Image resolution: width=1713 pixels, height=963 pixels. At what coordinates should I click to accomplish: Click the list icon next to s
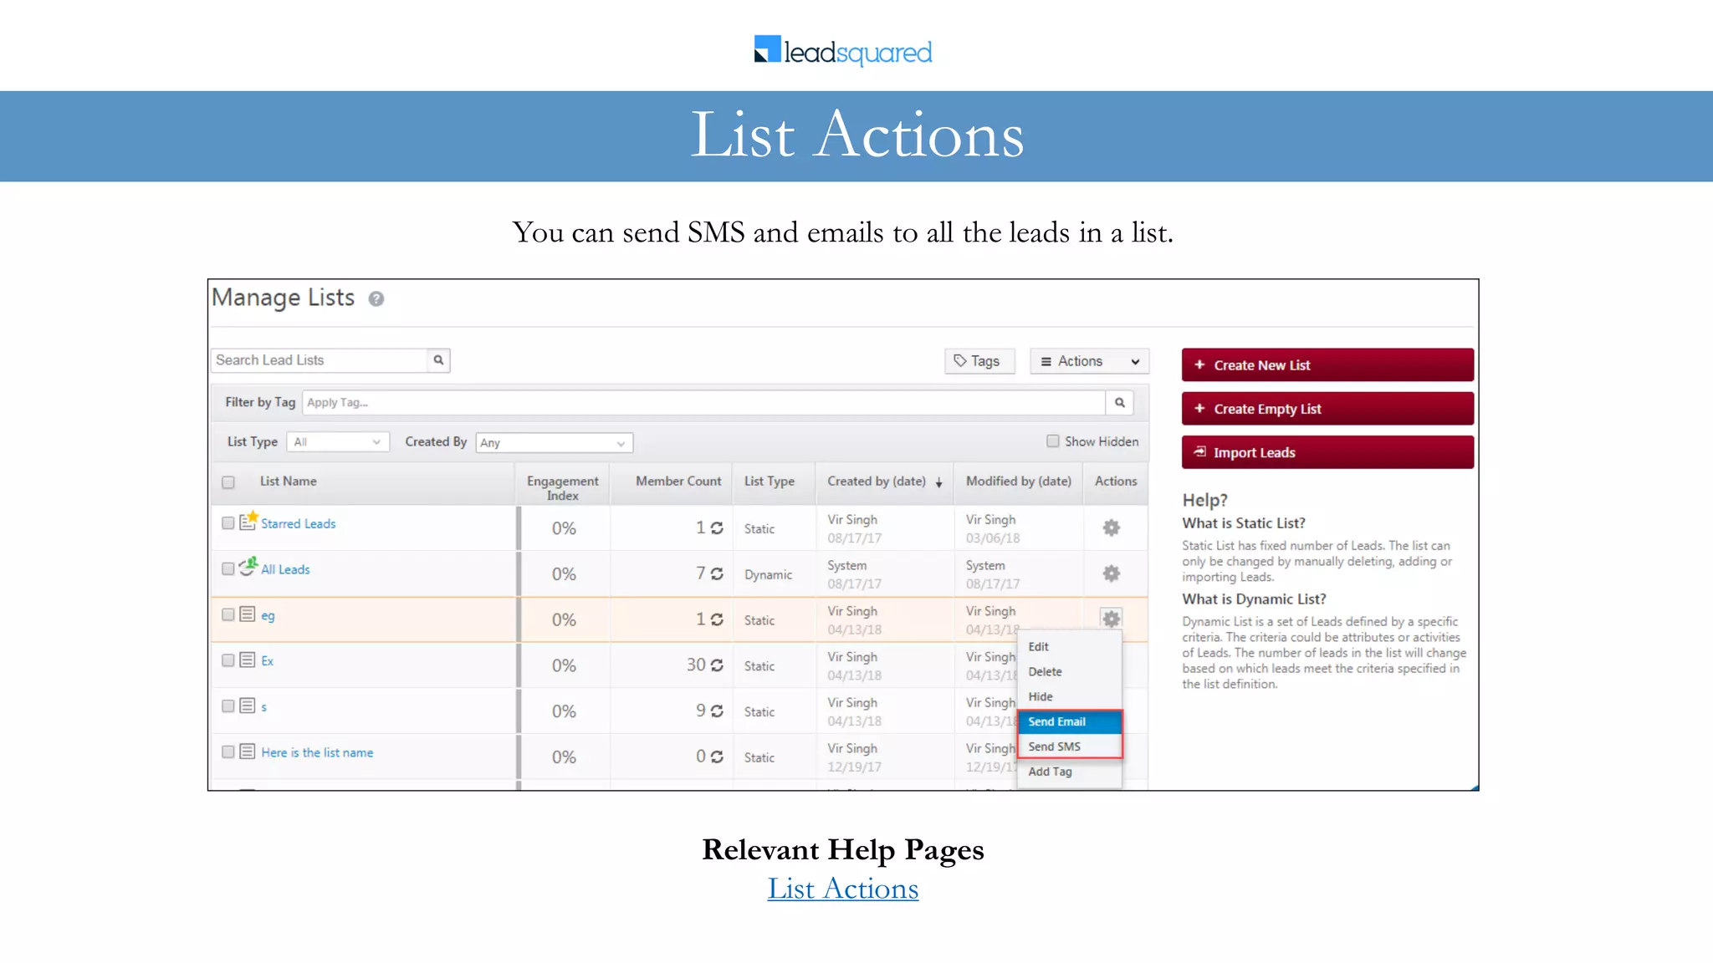pos(248,706)
